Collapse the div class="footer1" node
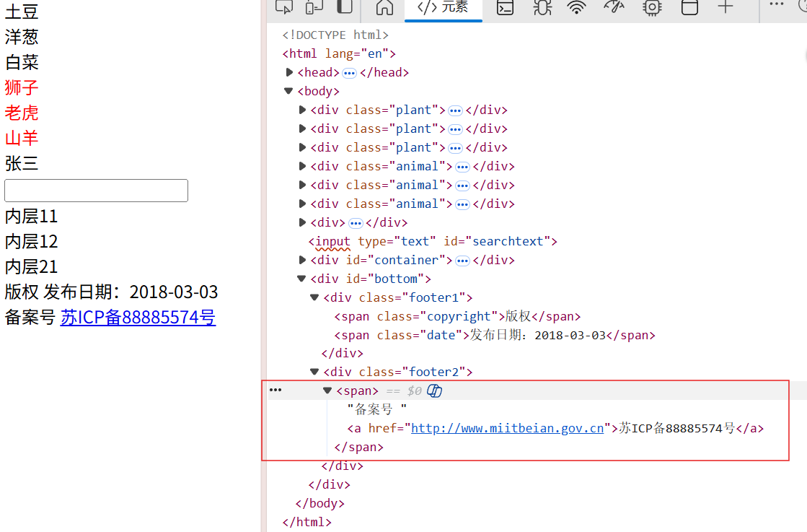Viewport: 807px width, 532px height. click(x=314, y=297)
